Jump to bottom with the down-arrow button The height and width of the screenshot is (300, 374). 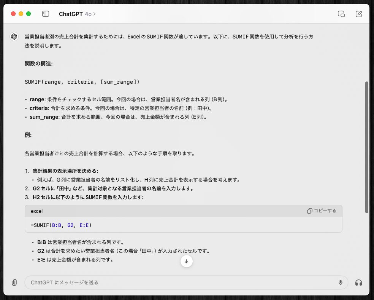[x=186, y=261]
